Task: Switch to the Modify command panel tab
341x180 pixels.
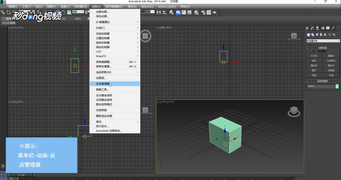Action: pyautogui.click(x=312, y=28)
